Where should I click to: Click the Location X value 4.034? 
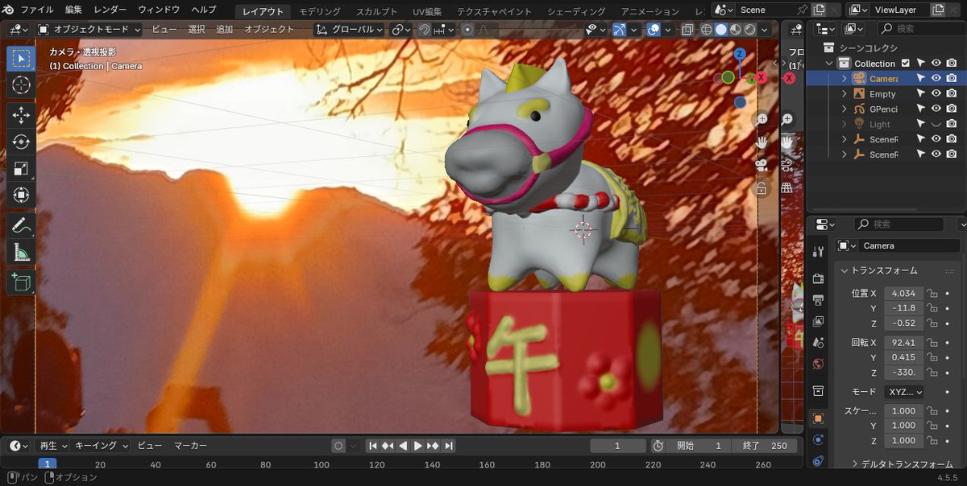[903, 294]
